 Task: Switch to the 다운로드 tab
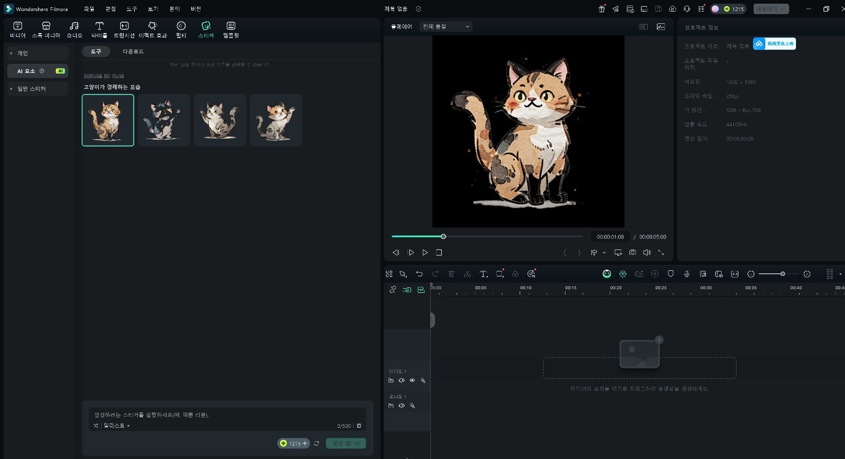[x=133, y=51]
